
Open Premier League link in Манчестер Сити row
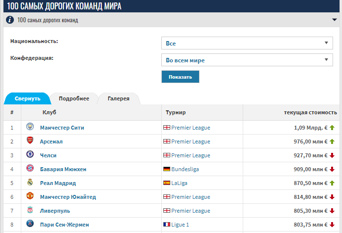pyautogui.click(x=191, y=128)
